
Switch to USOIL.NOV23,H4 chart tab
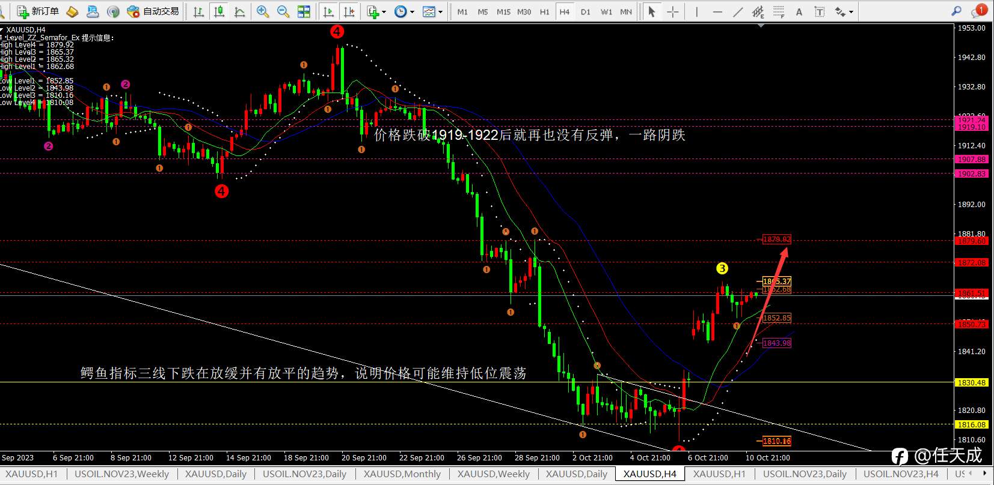click(901, 474)
